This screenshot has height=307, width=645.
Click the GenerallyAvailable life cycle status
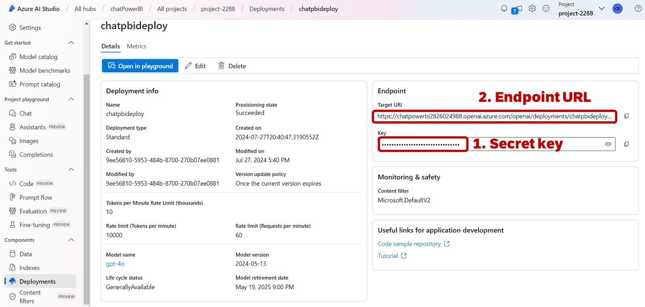(130, 287)
